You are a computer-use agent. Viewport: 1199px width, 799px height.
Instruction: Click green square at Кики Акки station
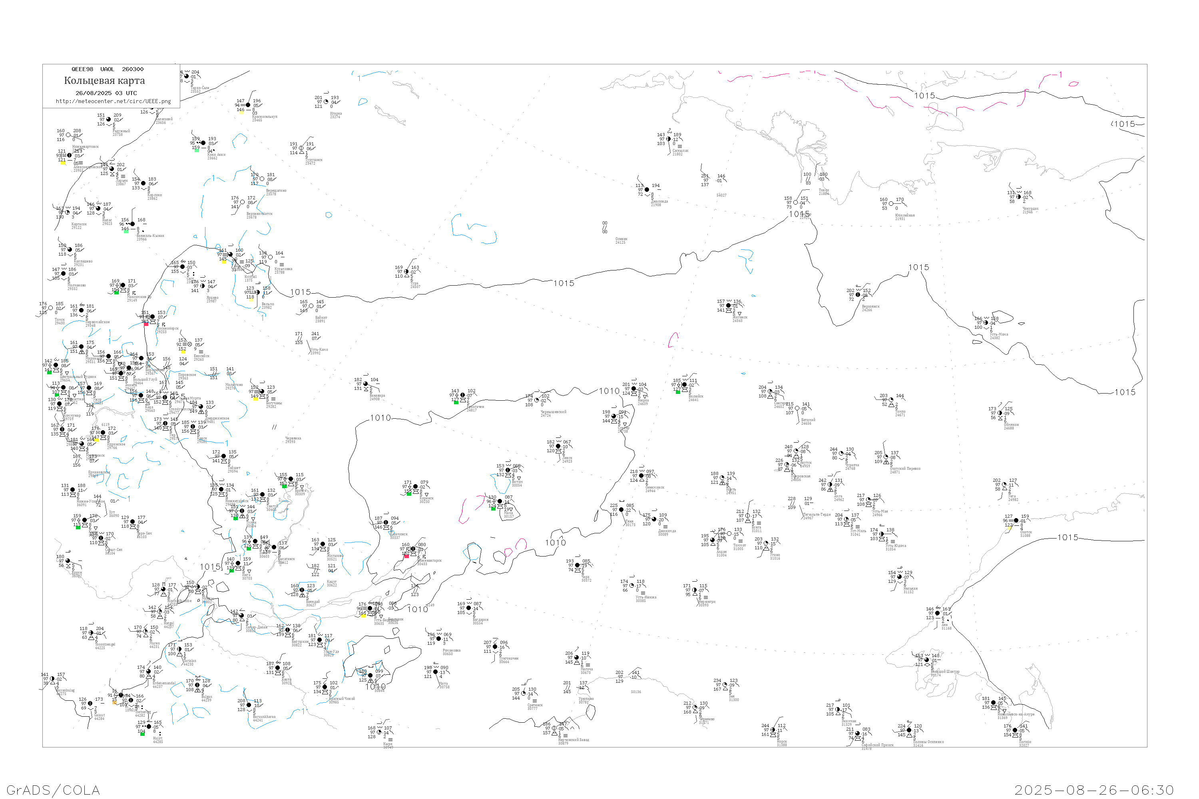pyautogui.click(x=196, y=150)
